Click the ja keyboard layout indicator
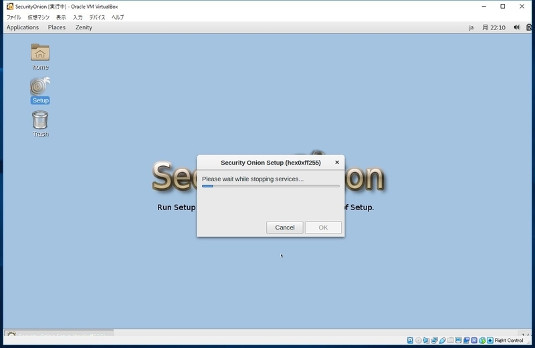 point(471,27)
